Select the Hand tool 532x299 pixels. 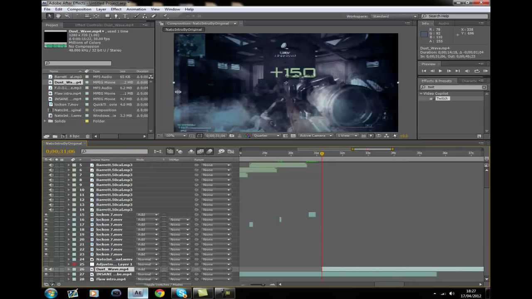pyautogui.click(x=58, y=16)
